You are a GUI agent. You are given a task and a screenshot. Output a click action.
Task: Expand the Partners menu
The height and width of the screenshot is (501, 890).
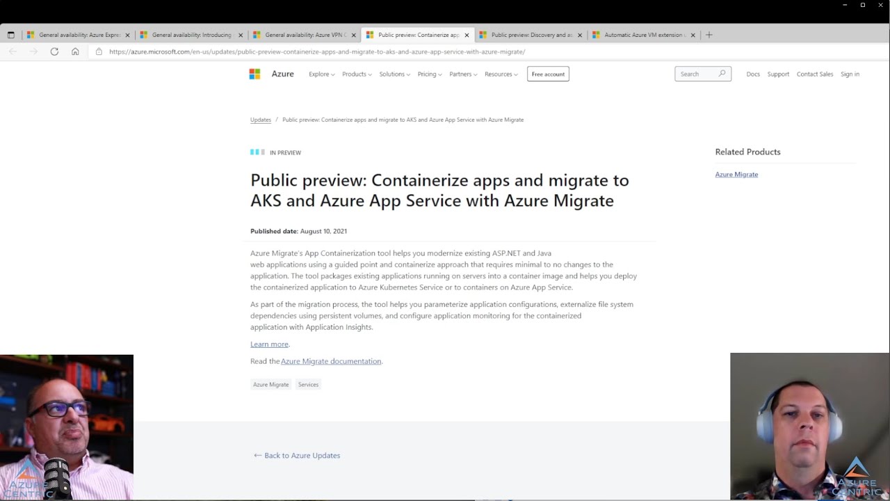(x=463, y=74)
